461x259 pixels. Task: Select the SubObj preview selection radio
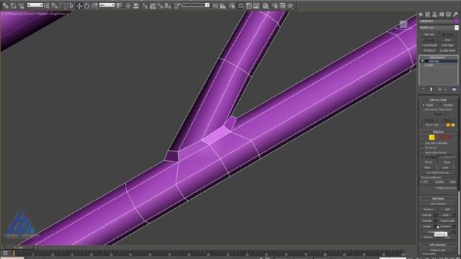[x=433, y=182]
